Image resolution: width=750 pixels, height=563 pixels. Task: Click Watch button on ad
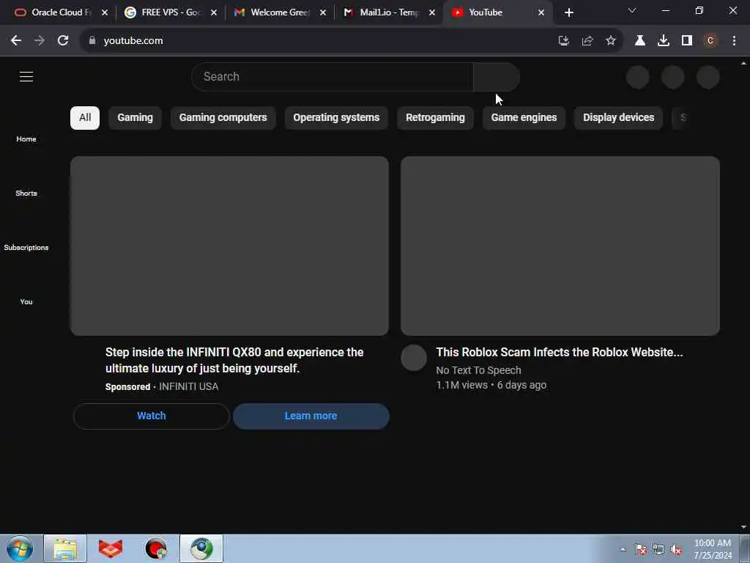click(152, 416)
